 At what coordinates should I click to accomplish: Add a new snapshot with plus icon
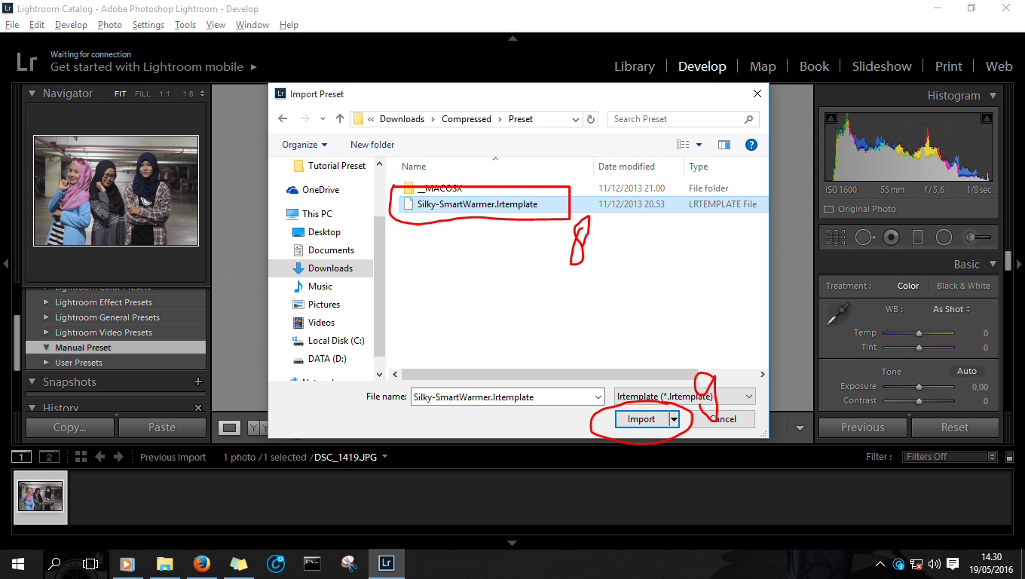tap(198, 382)
